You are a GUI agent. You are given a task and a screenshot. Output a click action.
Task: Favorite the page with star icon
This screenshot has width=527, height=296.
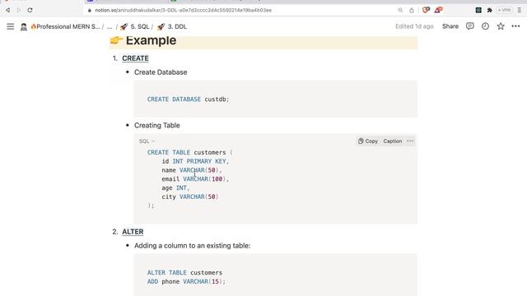501,26
